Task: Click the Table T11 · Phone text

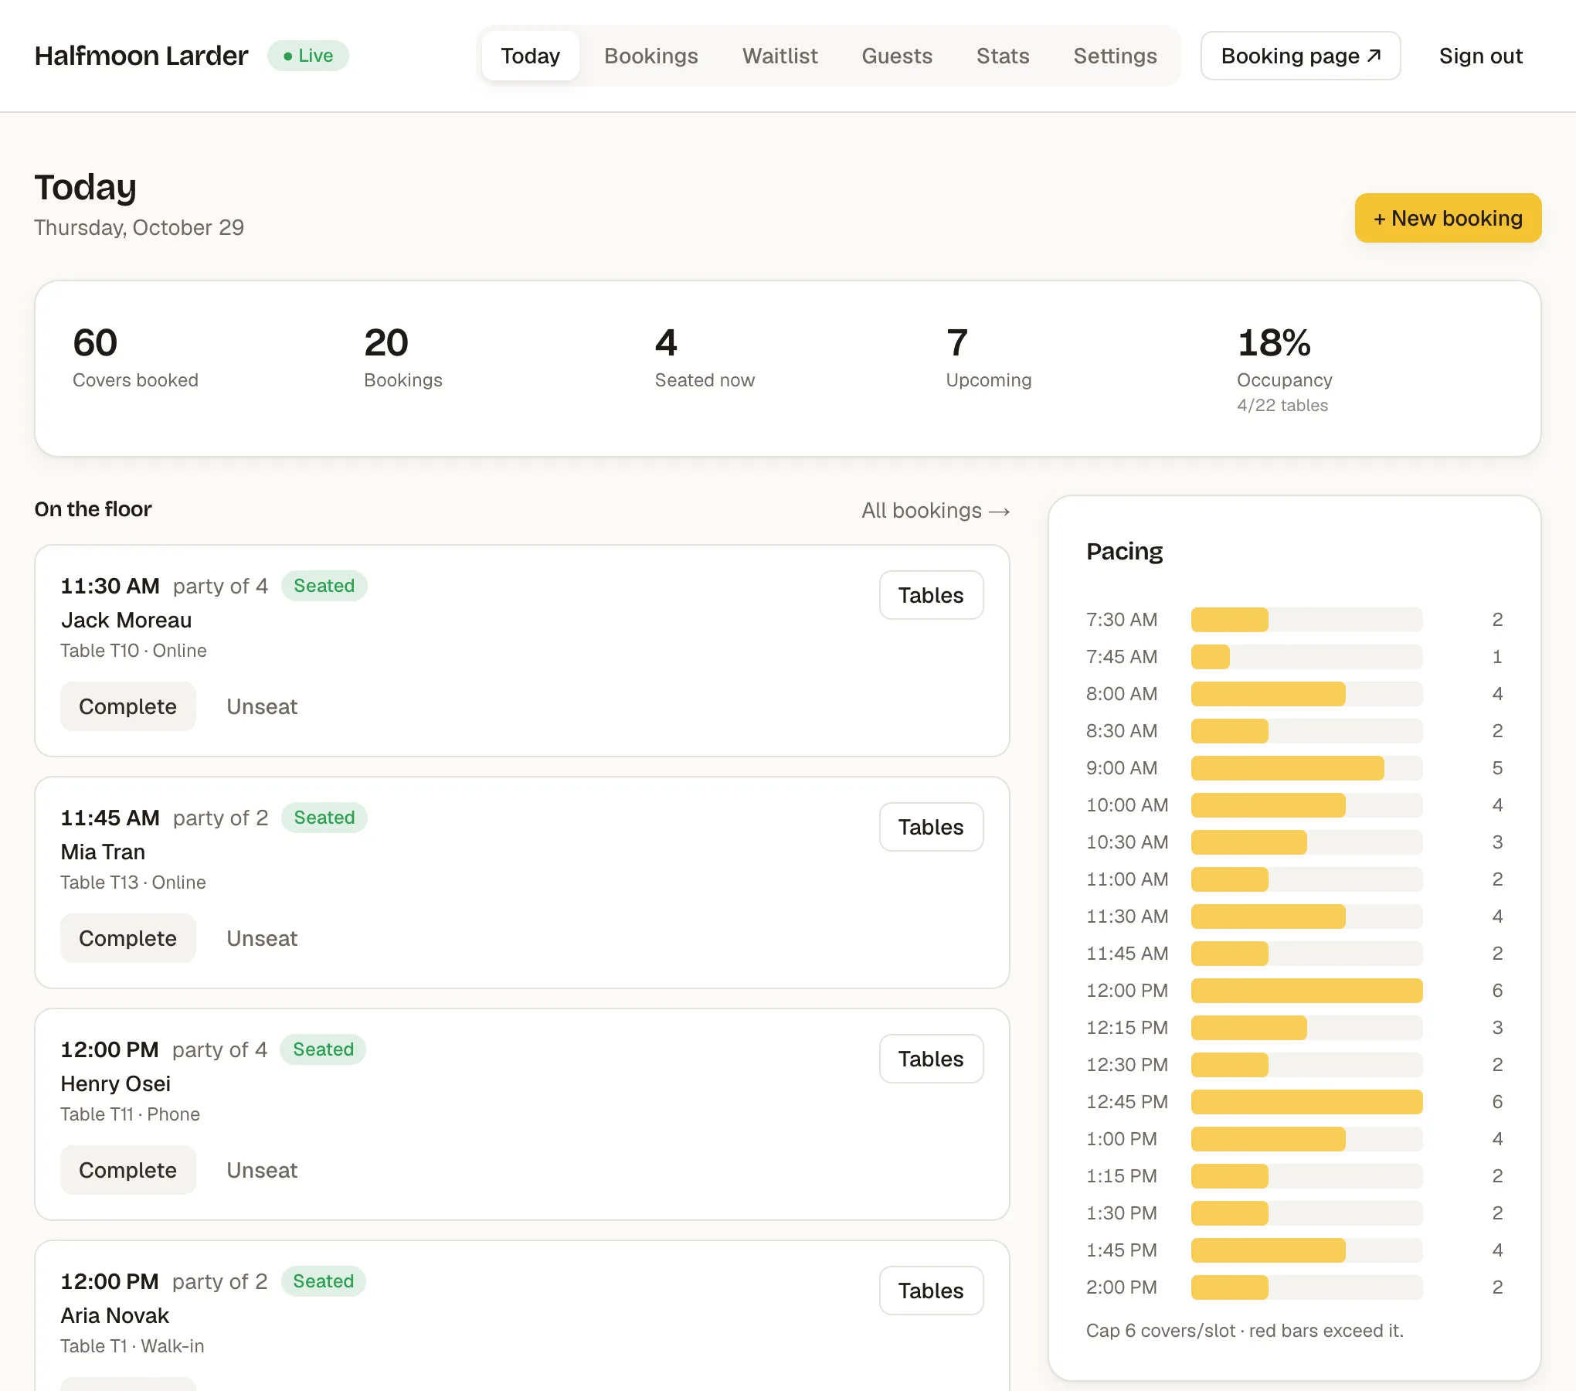Action: coord(131,1114)
